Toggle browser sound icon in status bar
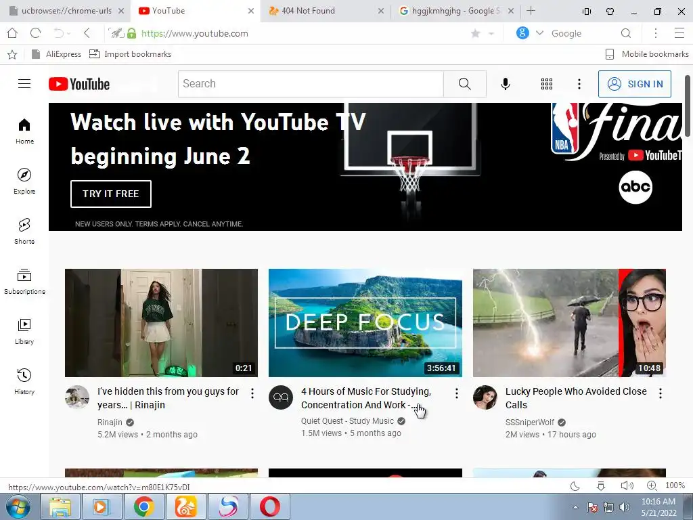This screenshot has height=520, width=693. pyautogui.click(x=627, y=485)
